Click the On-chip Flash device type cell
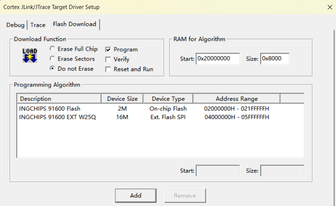This screenshot has height=206, width=336. 168,109
